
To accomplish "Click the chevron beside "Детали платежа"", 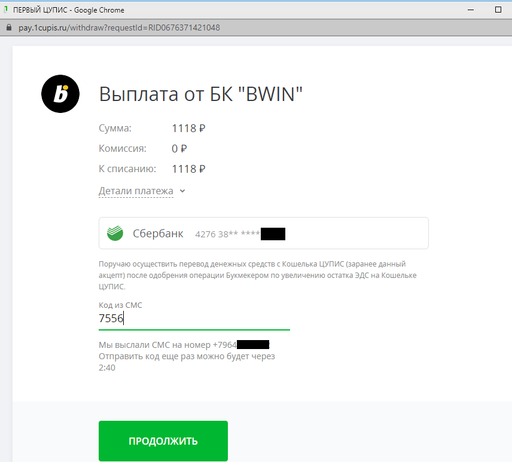I will pos(182,191).
